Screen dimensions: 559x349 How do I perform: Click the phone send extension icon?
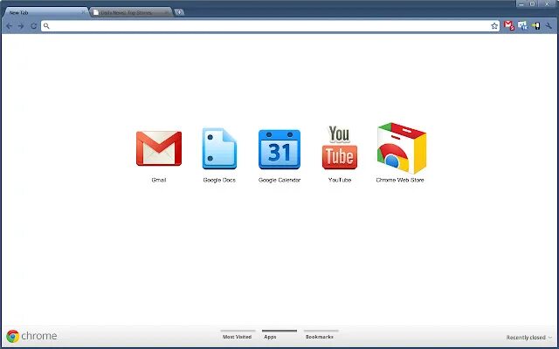click(x=535, y=25)
